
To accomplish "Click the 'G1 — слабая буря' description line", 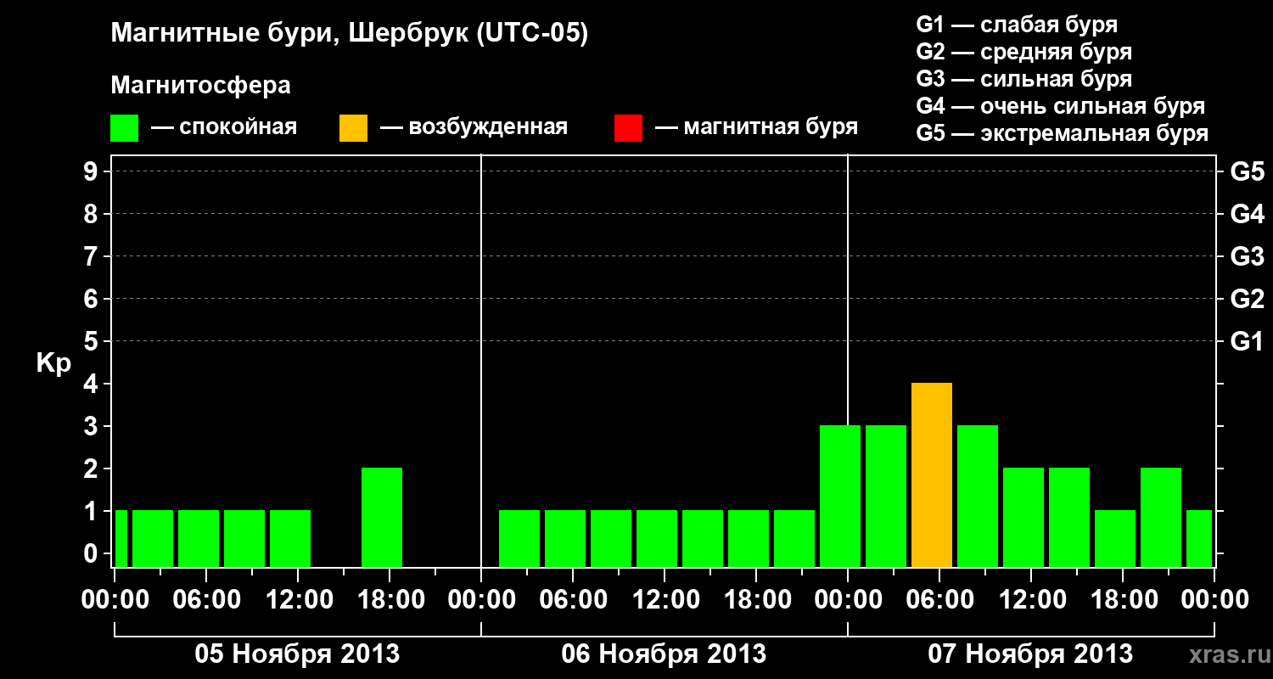I will click(1017, 25).
